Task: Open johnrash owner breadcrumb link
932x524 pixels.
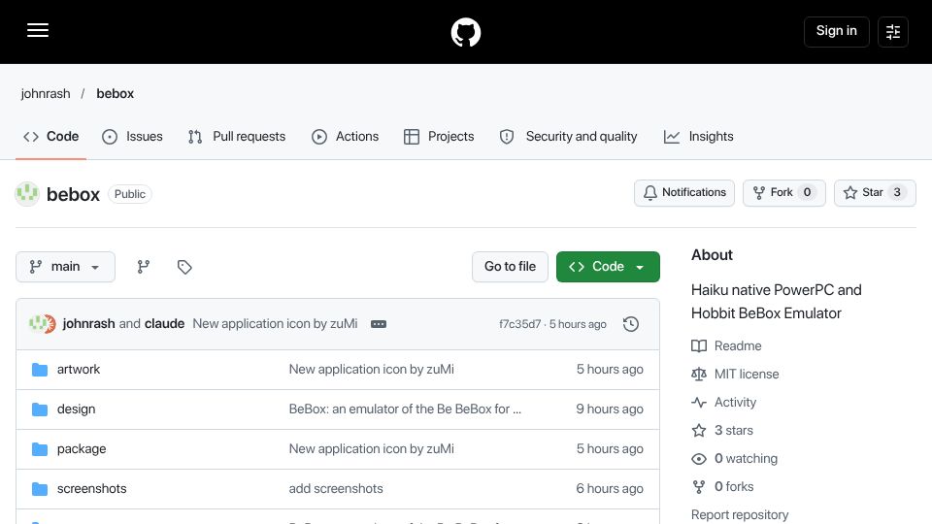Action: [46, 94]
